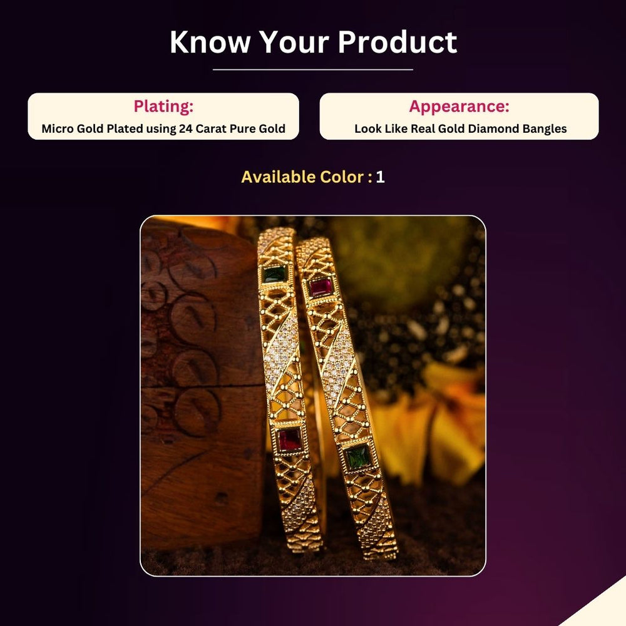
Task: Click the green stone on left bangle
Action: click(x=275, y=275)
